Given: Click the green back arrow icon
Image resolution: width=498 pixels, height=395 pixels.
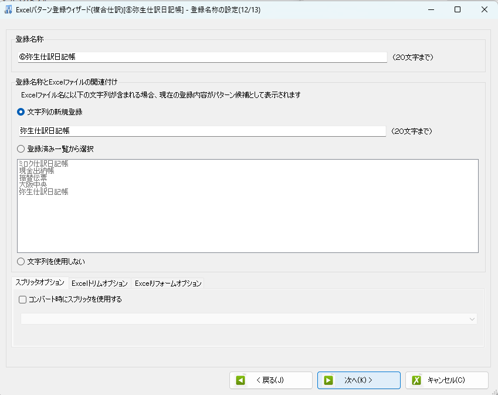Looking at the screenshot, I should [240, 380].
